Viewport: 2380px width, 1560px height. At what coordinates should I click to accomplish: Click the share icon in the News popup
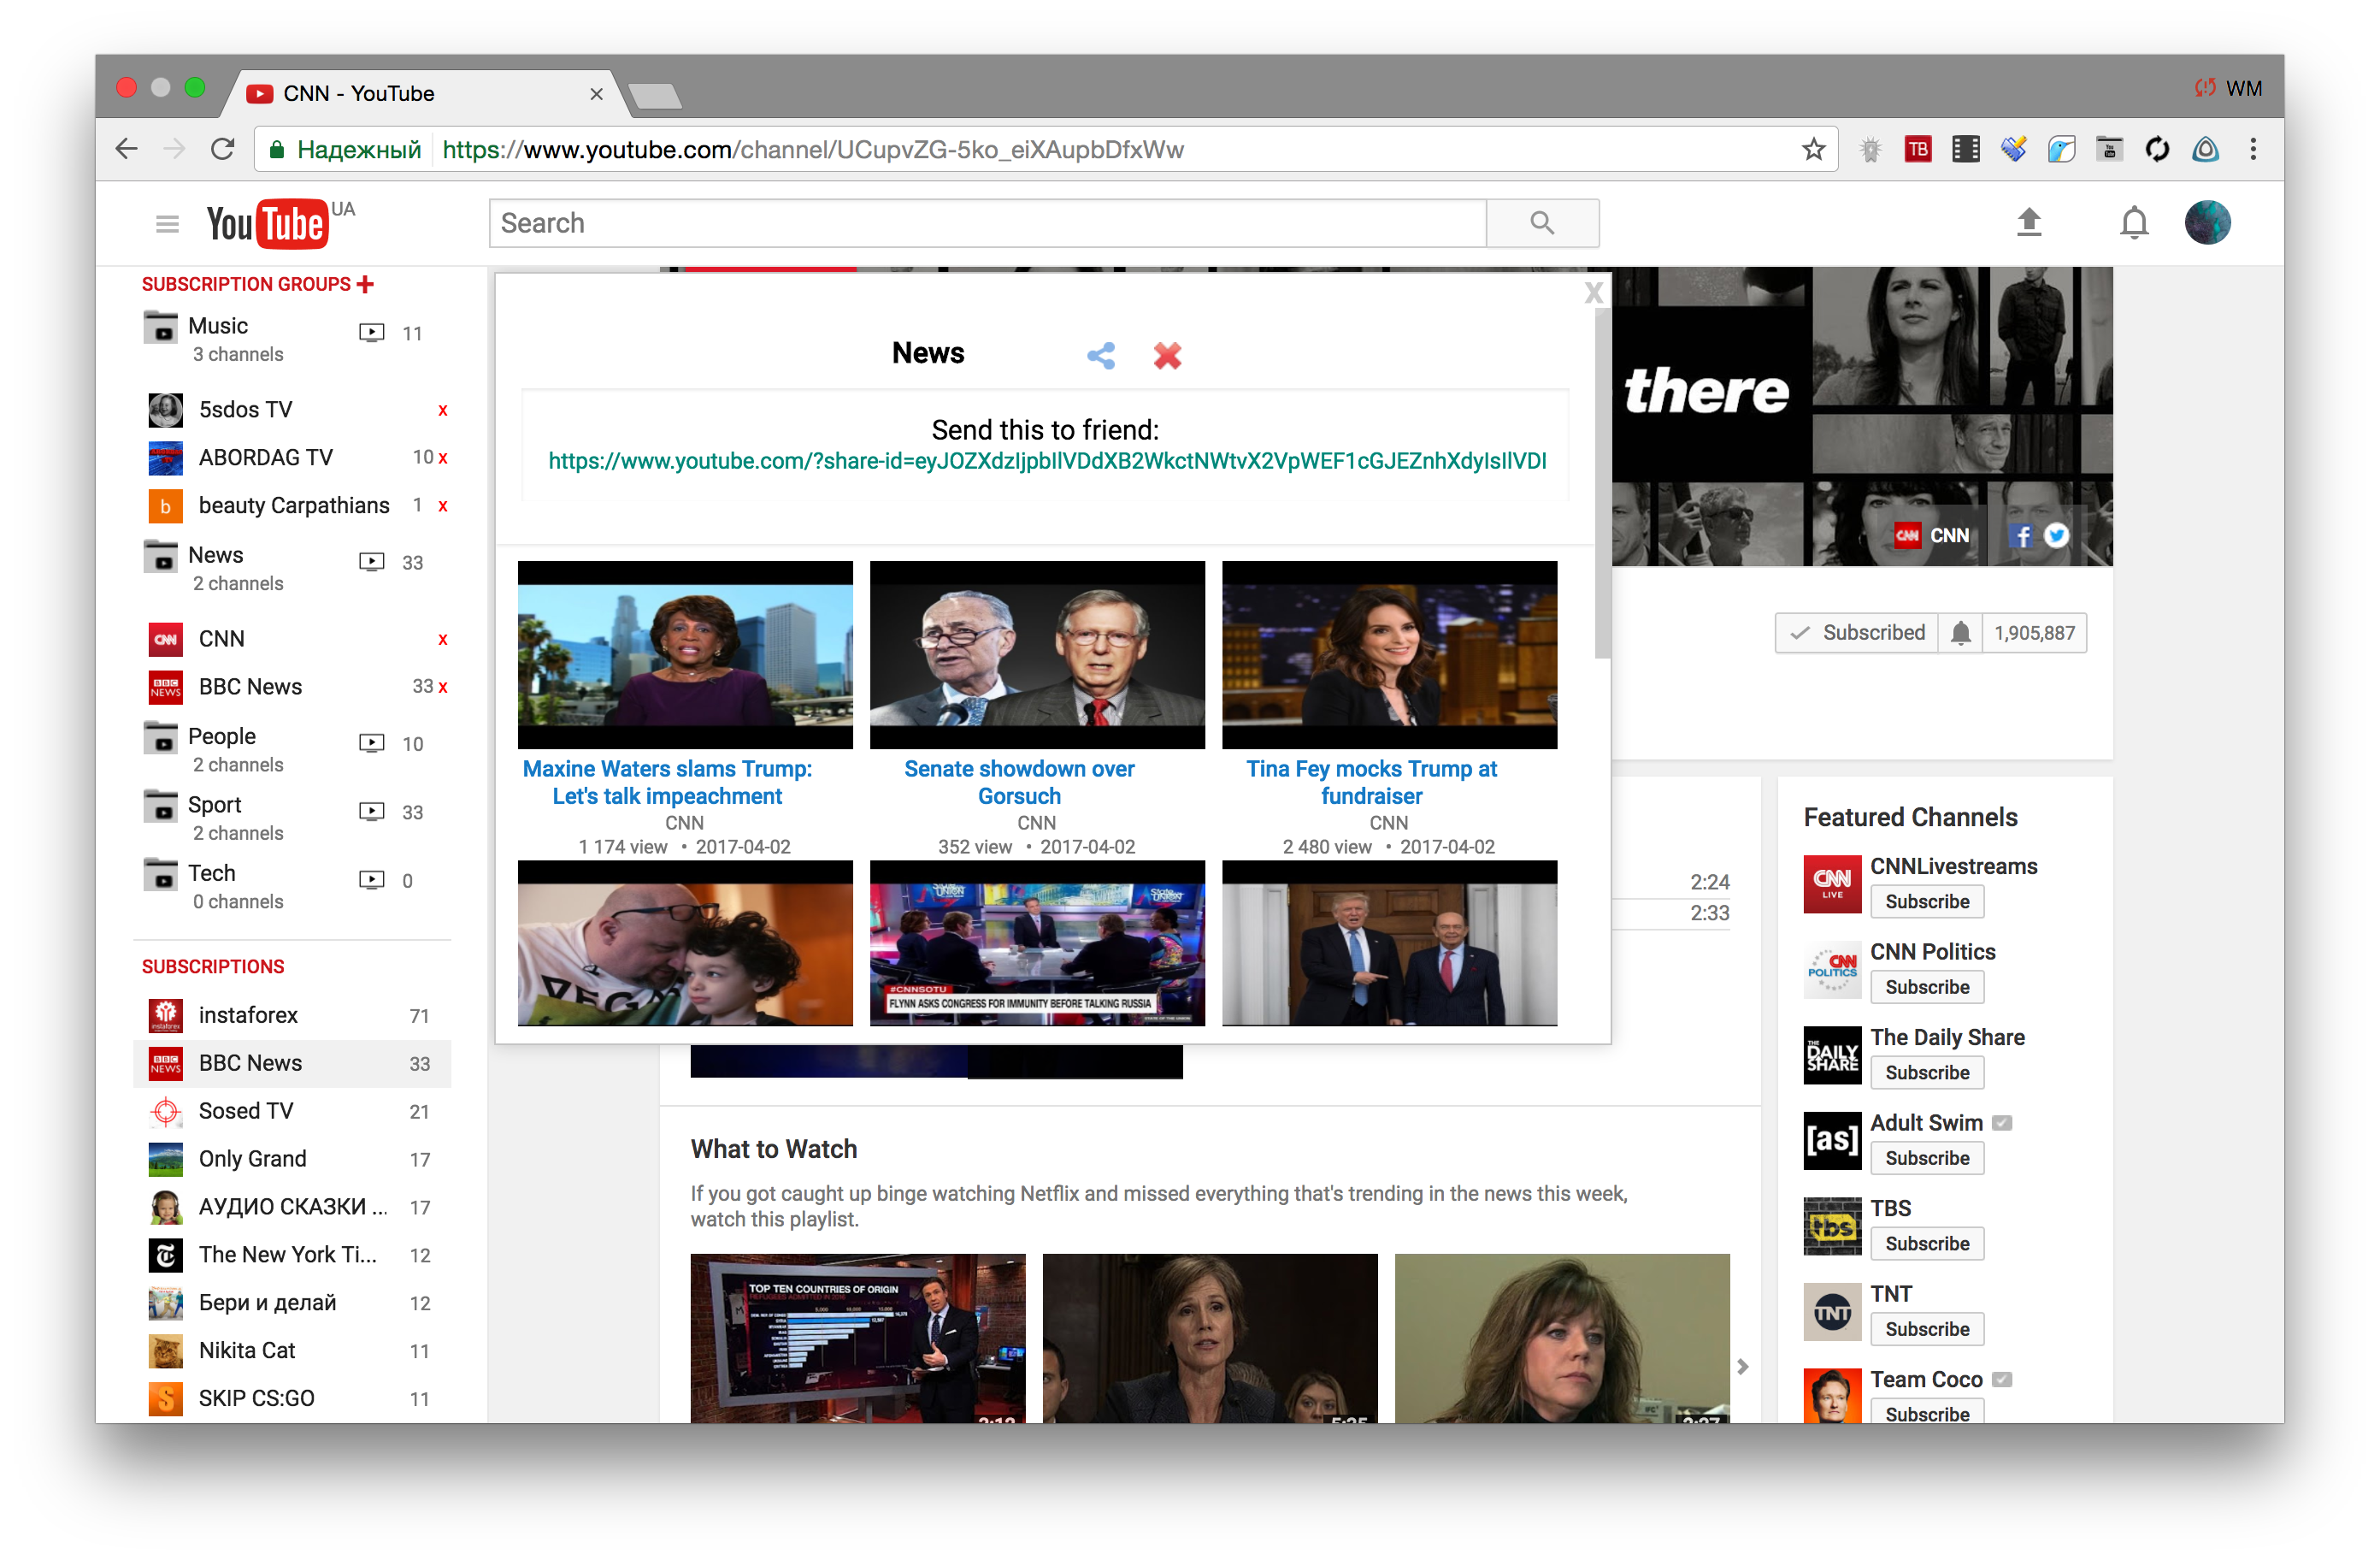pyautogui.click(x=1101, y=355)
